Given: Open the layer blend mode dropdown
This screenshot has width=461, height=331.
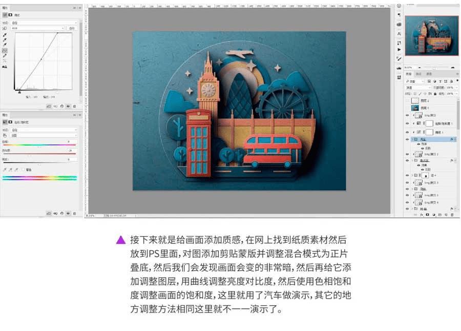Looking at the screenshot, I should [418, 88].
